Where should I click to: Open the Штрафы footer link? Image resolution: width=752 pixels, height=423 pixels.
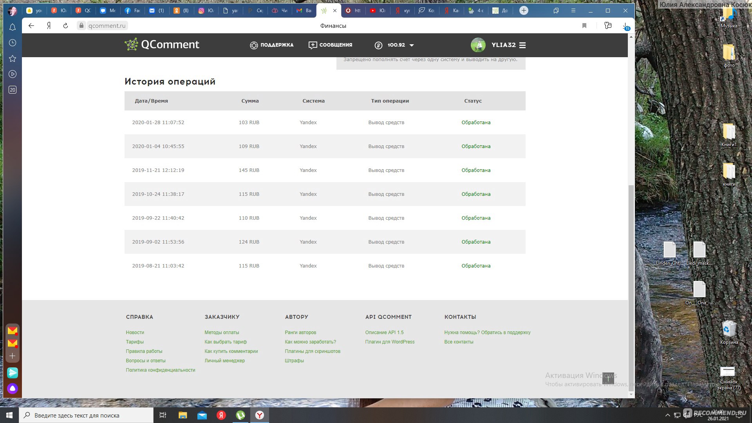(x=294, y=360)
